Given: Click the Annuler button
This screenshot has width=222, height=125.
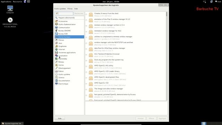Looking at the screenshot, I should pyautogui.click(x=140, y=118).
